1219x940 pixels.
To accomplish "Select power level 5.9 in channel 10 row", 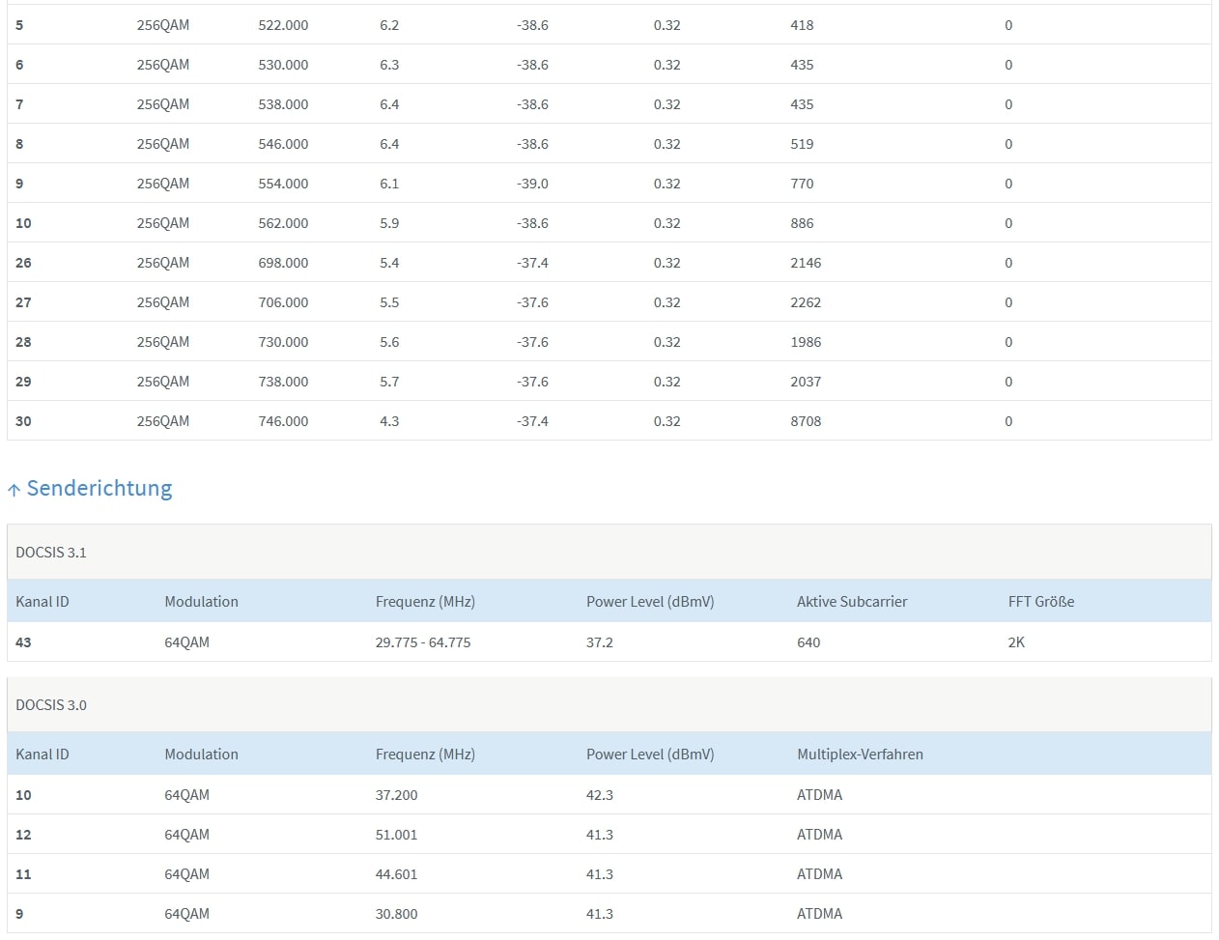I will tap(389, 223).
